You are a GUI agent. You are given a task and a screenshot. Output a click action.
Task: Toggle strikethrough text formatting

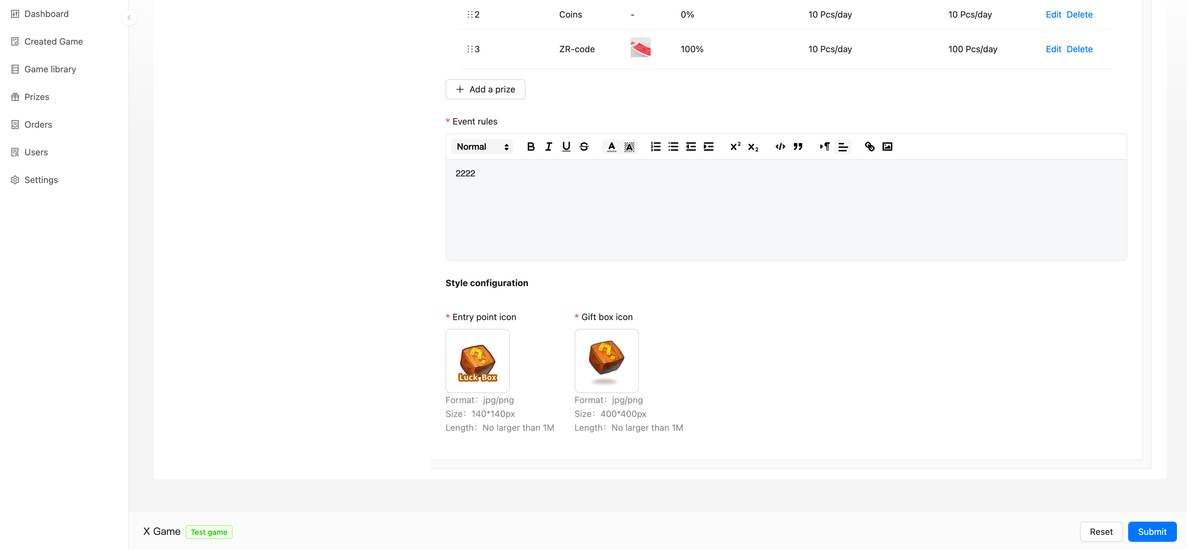pos(584,147)
